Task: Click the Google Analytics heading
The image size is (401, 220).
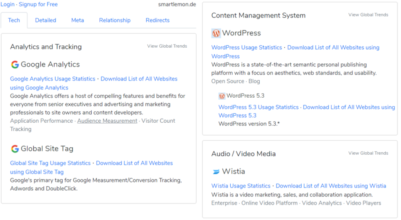Action: point(50,64)
